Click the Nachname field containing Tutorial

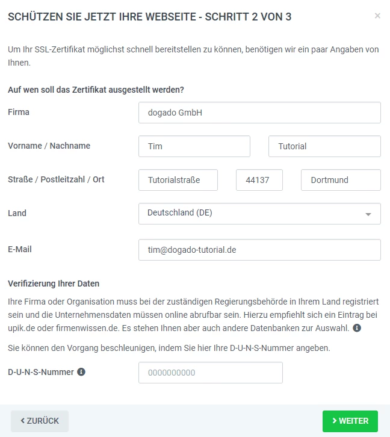pyautogui.click(x=324, y=146)
